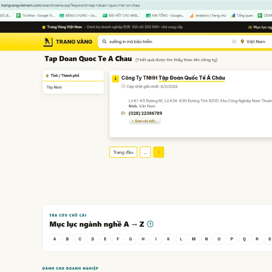This screenshot has width=272, height=272.
Task: Open the KW TỔNG - Google... bookmark
Action: click(165, 16)
